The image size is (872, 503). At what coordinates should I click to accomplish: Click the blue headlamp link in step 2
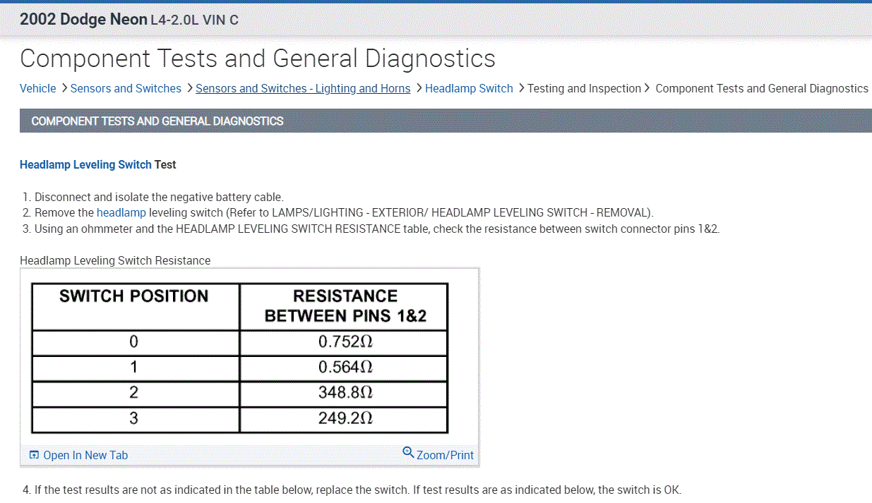[121, 212]
